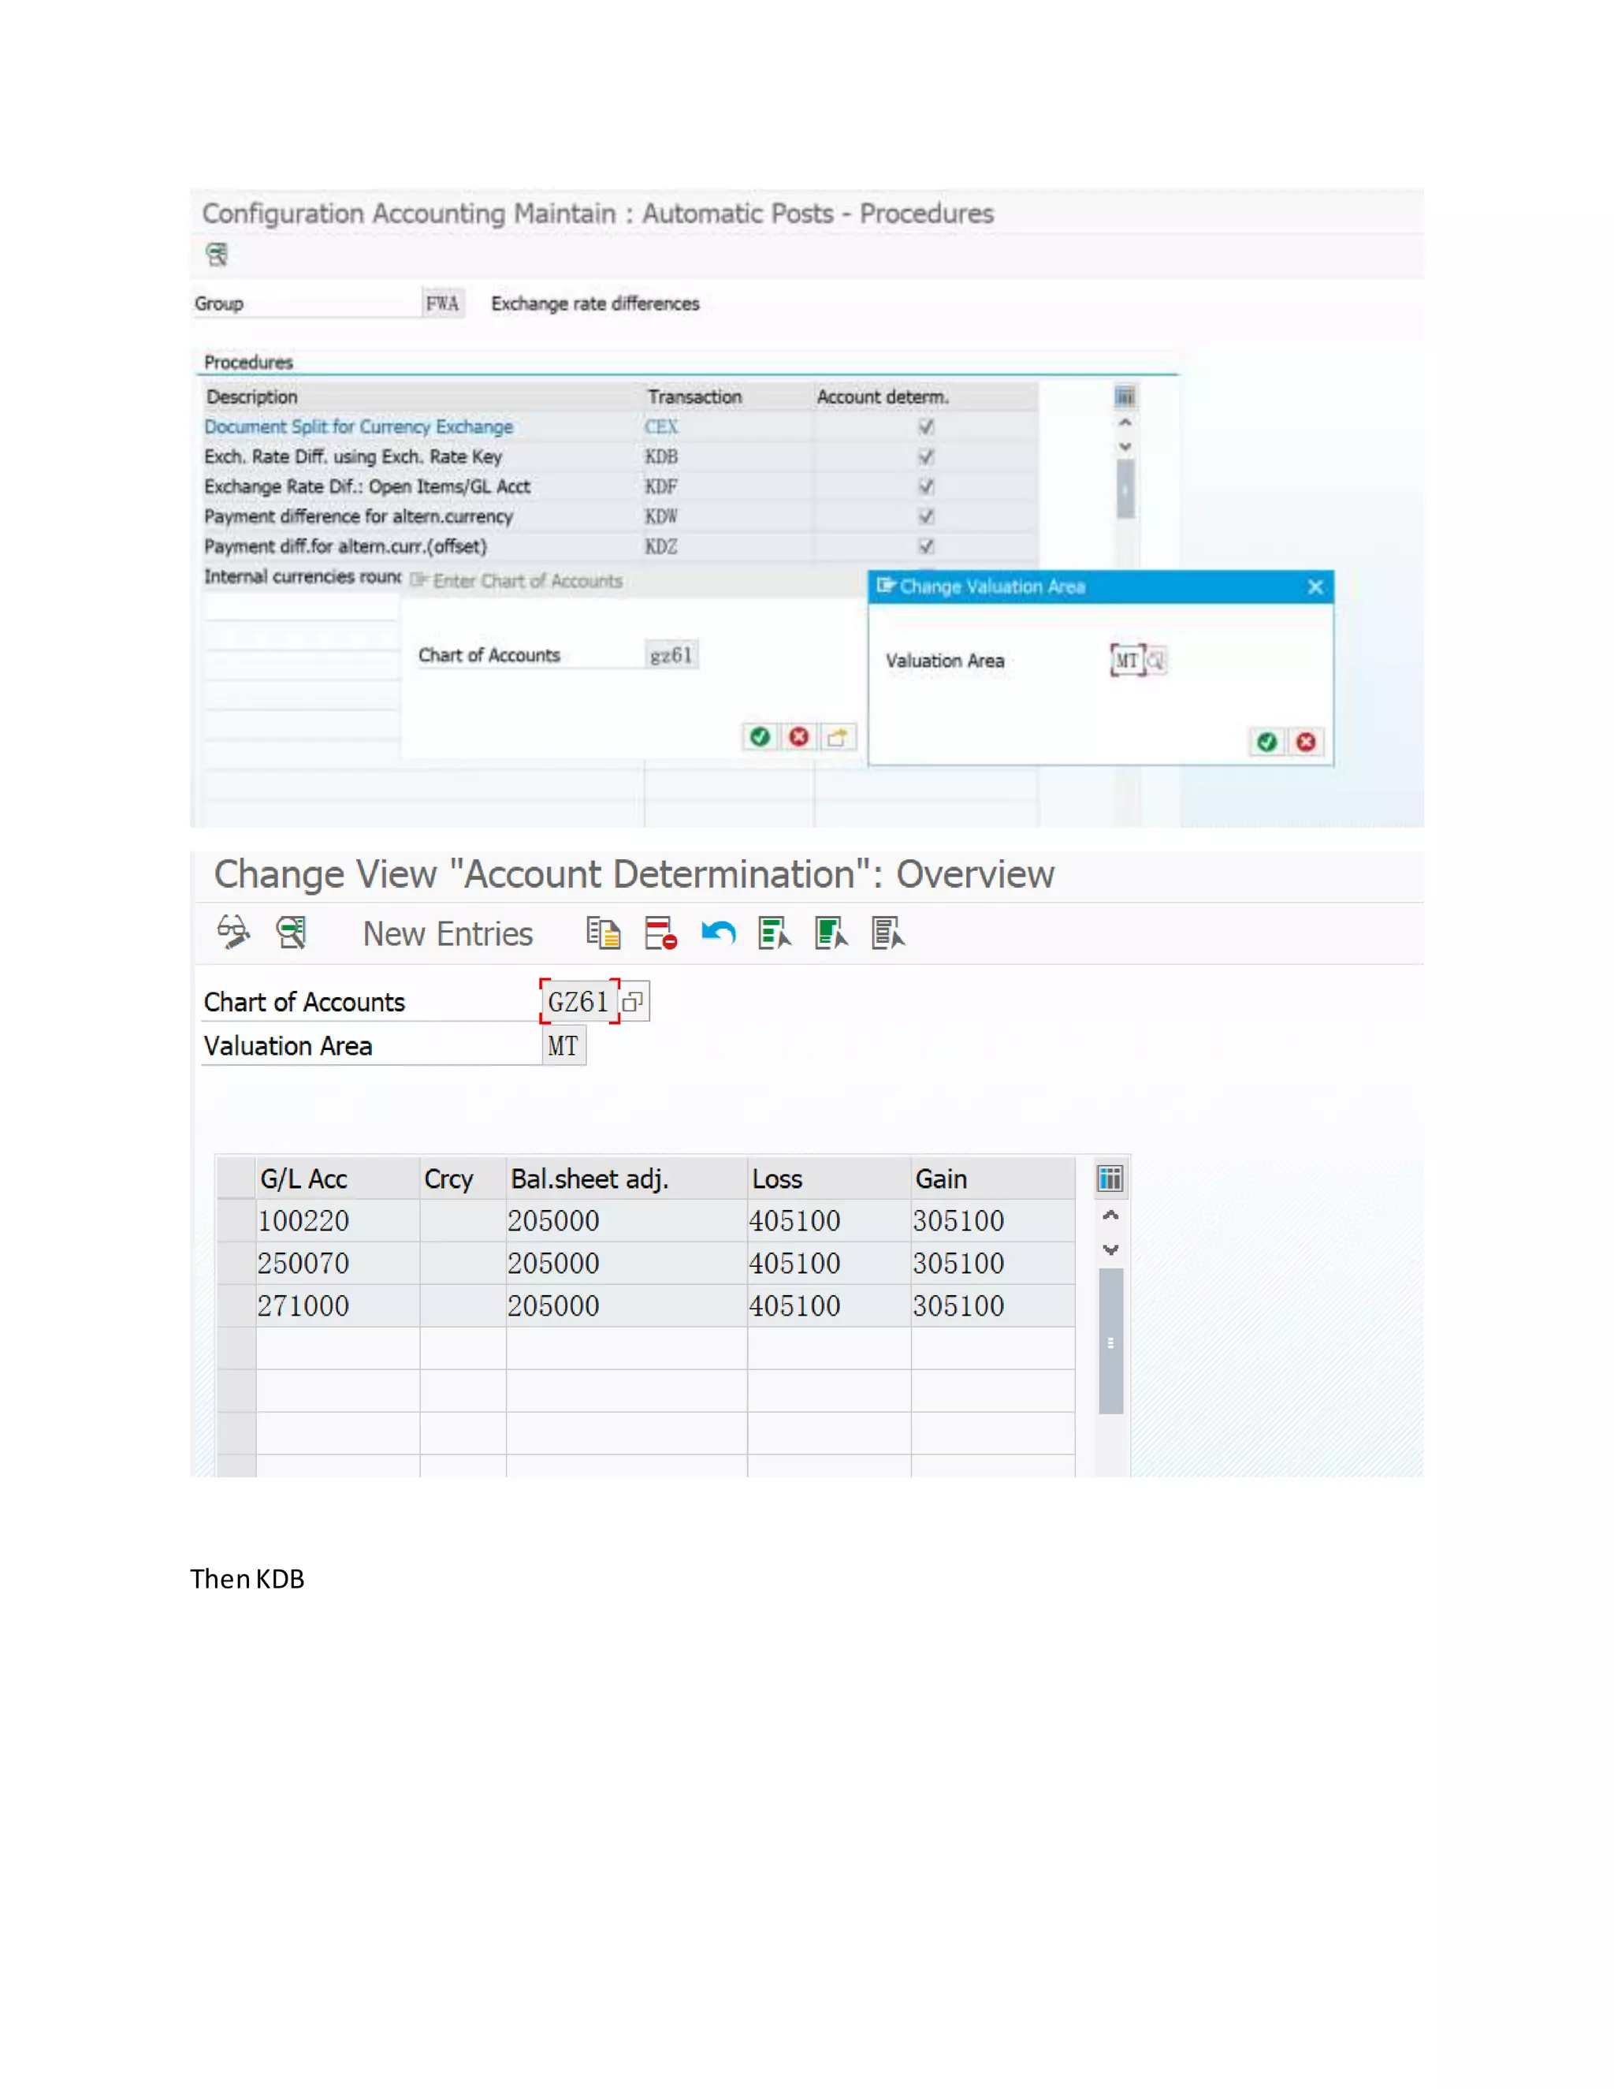Viewport: 1614px width, 2089px height.
Task: Confirm Valuation Area dialog with green check
Action: coord(1266,743)
